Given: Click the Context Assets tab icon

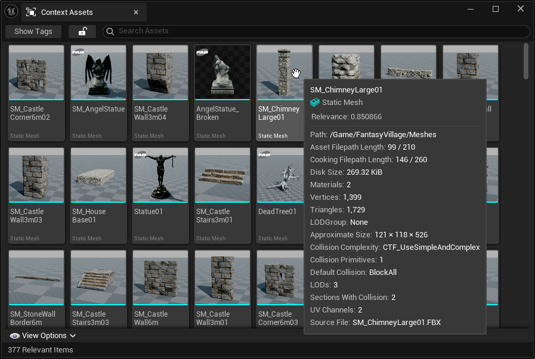Looking at the screenshot, I should coord(31,12).
